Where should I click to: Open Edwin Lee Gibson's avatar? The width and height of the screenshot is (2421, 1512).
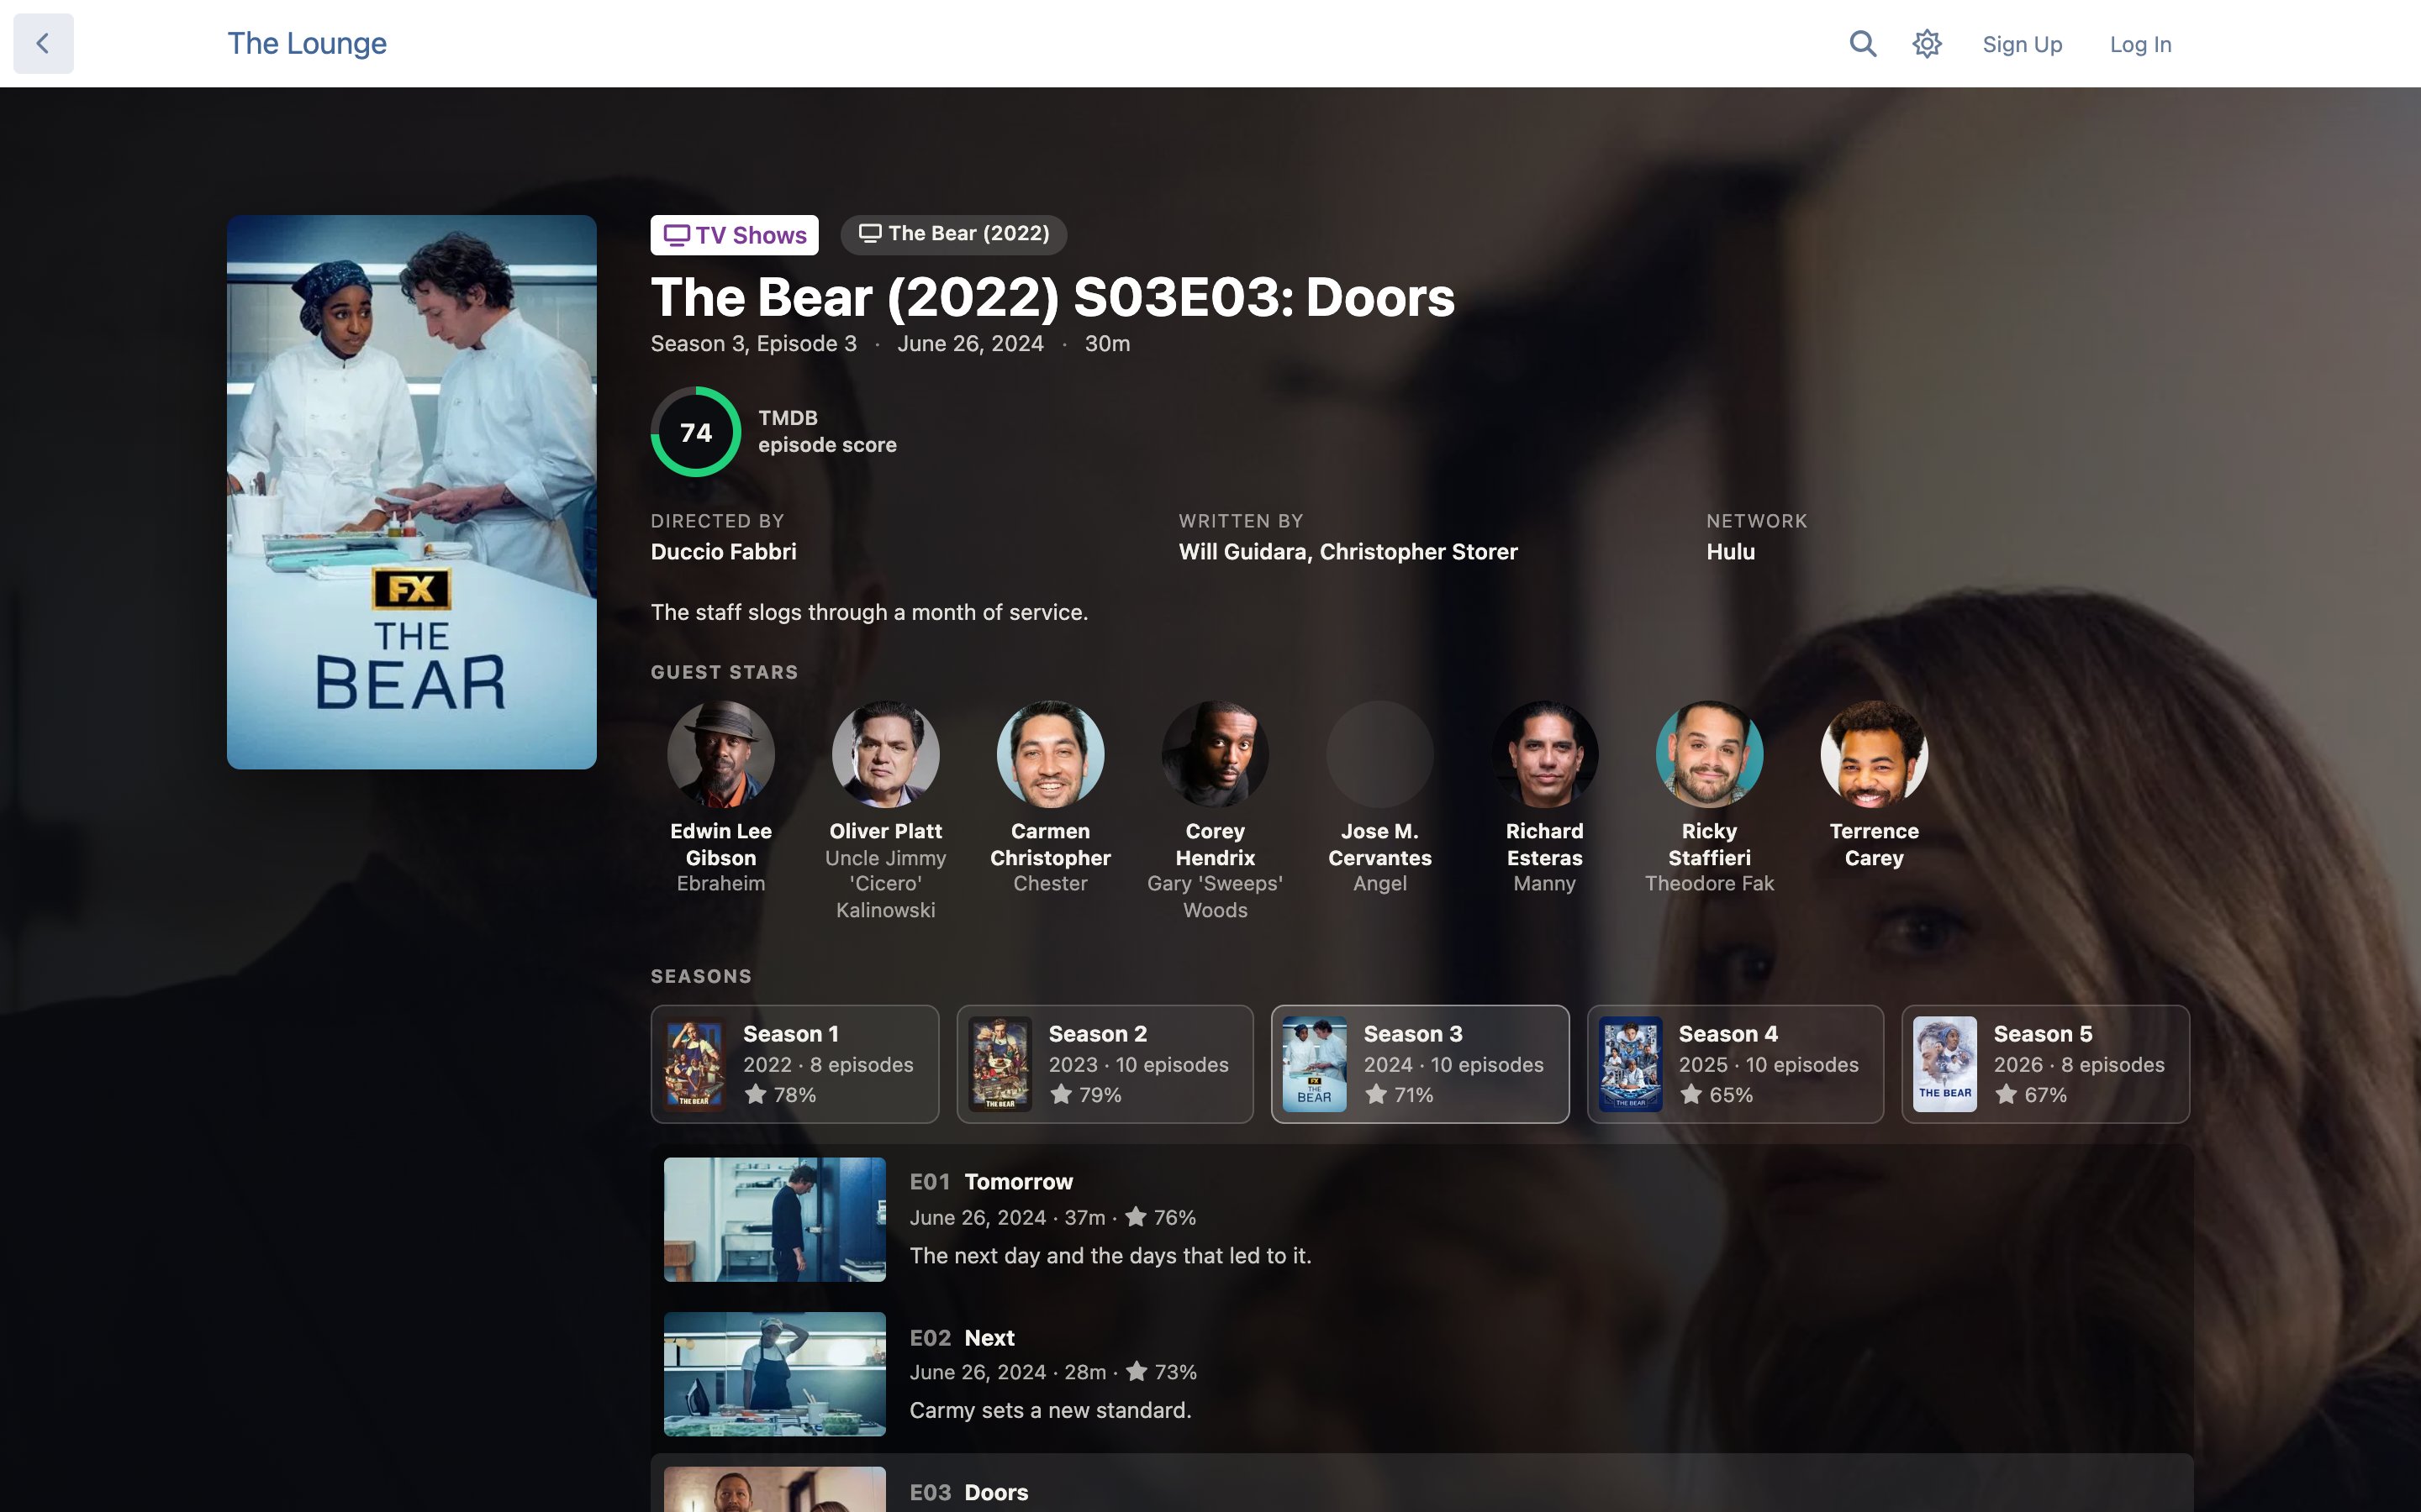pyautogui.click(x=720, y=754)
